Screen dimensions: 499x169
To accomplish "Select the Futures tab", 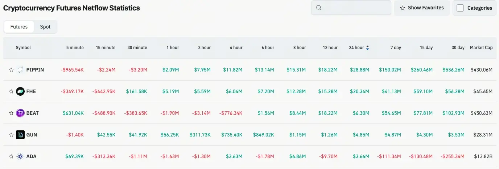I will pyautogui.click(x=19, y=27).
